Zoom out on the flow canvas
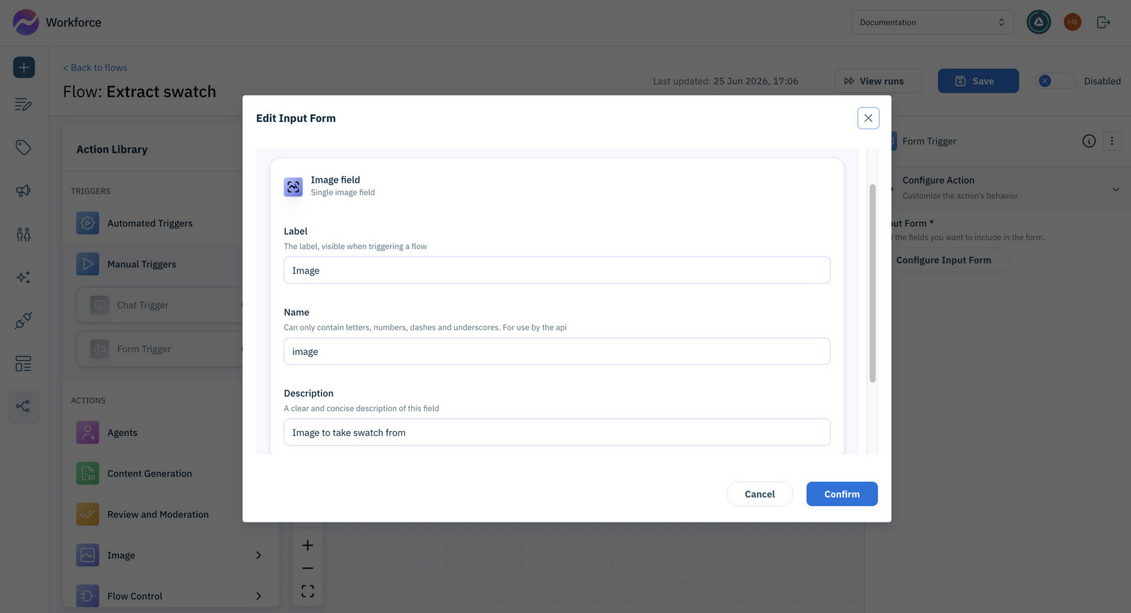This screenshot has width=1131, height=613. click(x=307, y=568)
